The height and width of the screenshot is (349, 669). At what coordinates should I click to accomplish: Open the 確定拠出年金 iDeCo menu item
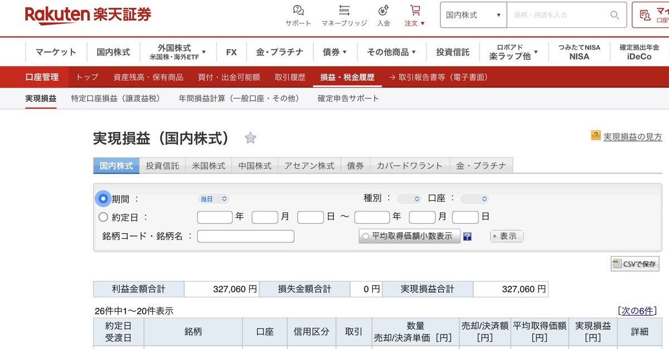pyautogui.click(x=639, y=52)
